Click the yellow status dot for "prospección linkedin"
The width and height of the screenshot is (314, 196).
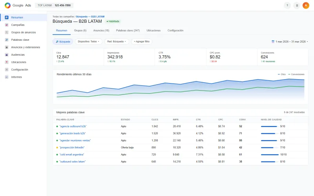click(57, 148)
